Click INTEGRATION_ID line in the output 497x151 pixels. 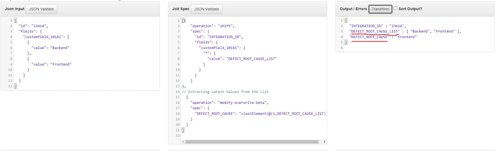[x=378, y=26]
